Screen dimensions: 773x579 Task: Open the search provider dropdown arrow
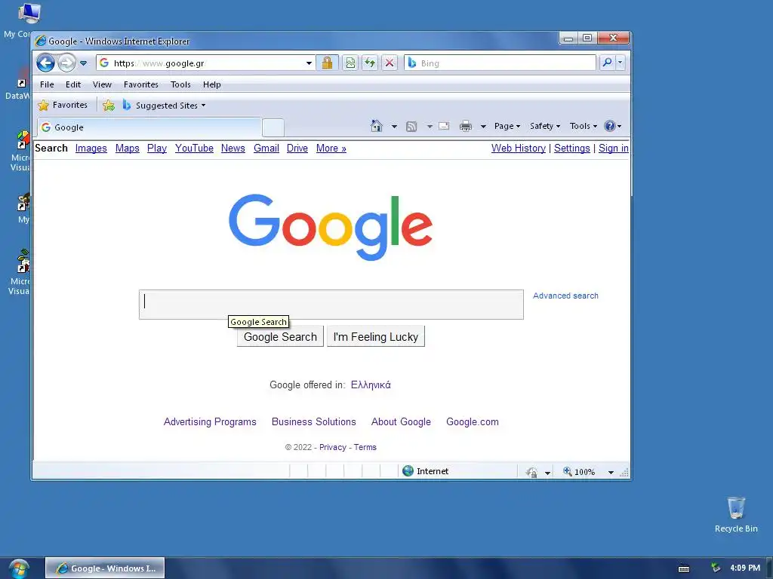[621, 63]
